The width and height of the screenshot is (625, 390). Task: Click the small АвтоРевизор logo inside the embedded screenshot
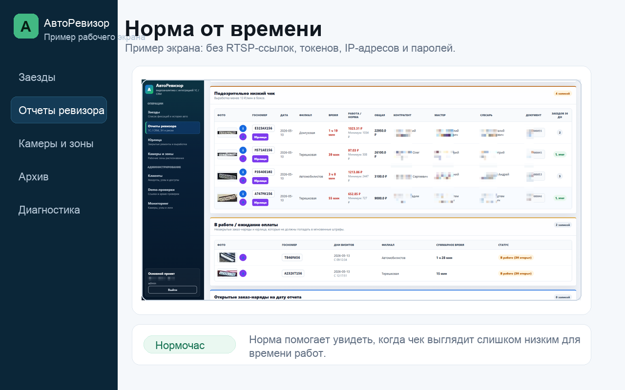149,89
